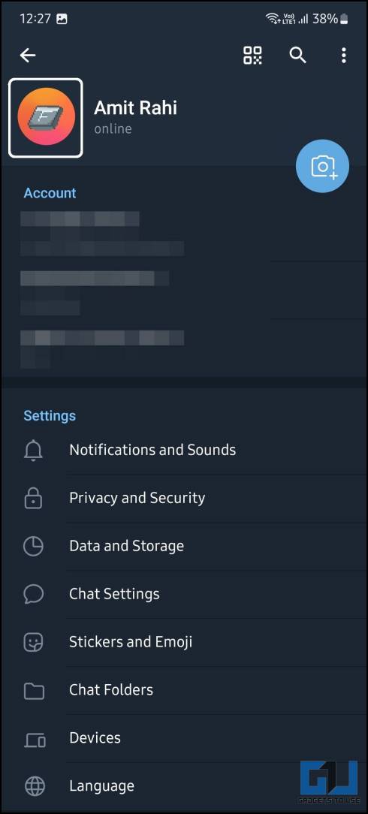Open Privacy and Security
Screen dimensions: 368x814
click(184, 498)
